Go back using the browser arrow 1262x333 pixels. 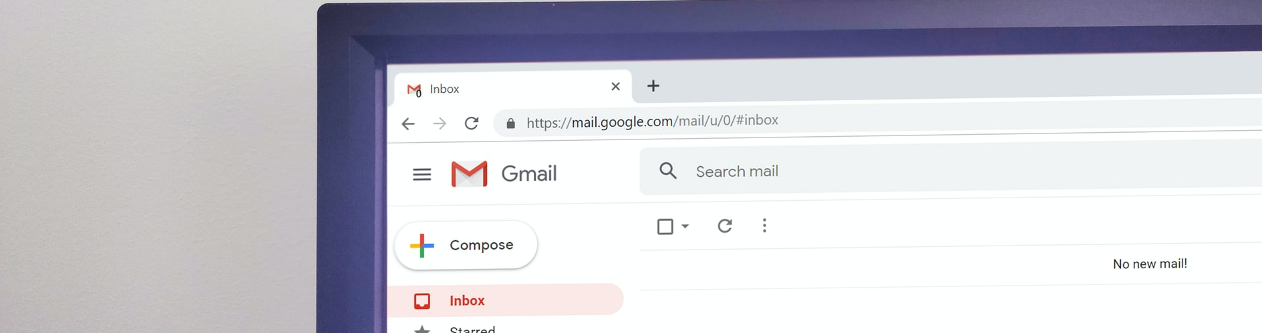click(408, 124)
